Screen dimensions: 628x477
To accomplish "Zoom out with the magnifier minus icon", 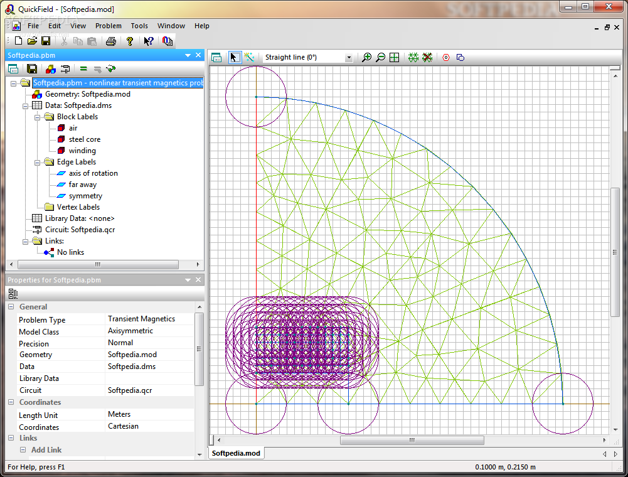I will [380, 57].
